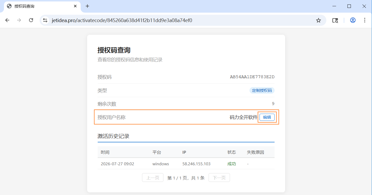Open a new tab with plus button
This screenshot has width=372, height=195.
[87, 6]
